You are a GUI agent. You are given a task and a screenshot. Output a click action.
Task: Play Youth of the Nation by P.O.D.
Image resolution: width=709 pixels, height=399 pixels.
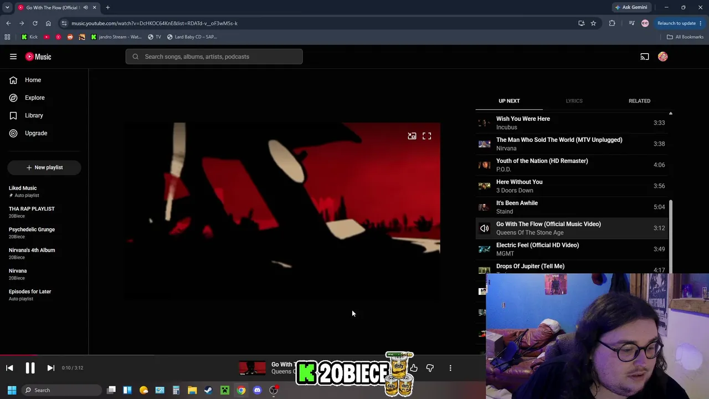tap(572, 165)
